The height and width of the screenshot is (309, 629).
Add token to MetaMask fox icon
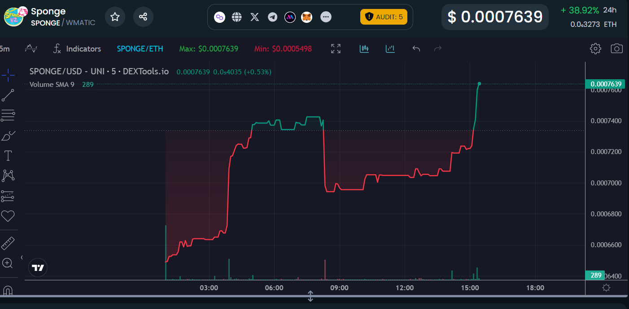pos(307,17)
